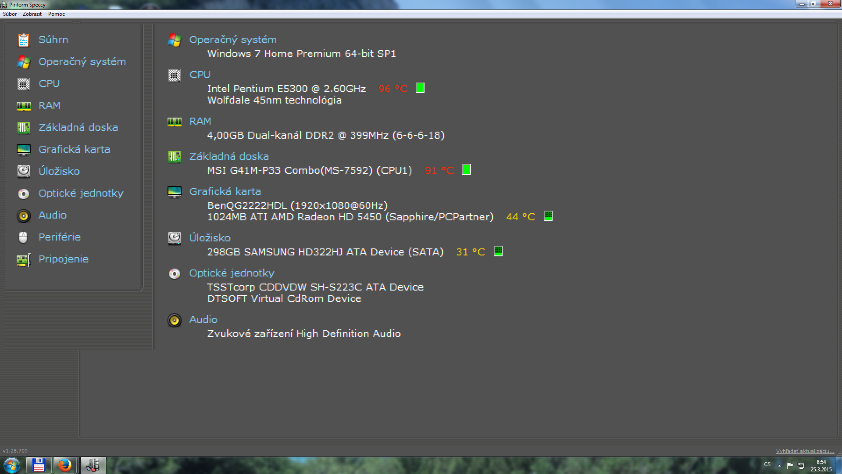Click the Súhrn clipboard icon in sidebar
Screen dimensions: 842x474
point(24,40)
